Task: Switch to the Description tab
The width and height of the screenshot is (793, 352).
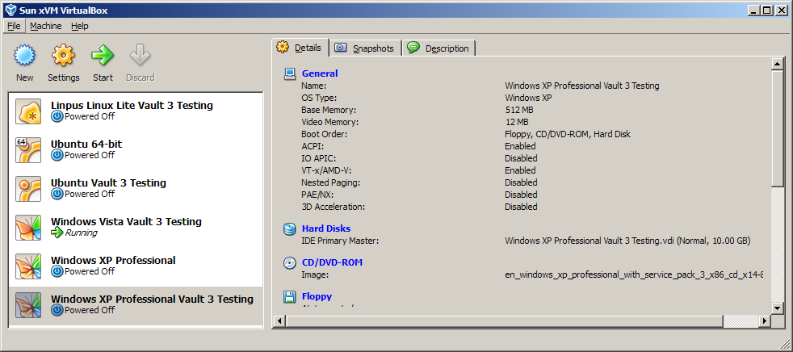Action: 438,48
